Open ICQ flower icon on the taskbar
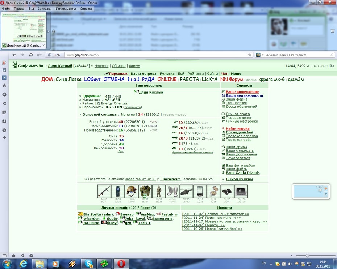 (105, 264)
